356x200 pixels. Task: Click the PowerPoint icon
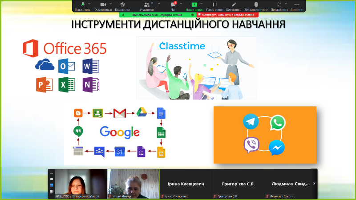pyautogui.click(x=44, y=85)
